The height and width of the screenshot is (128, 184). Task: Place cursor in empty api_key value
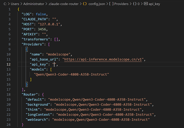coord(54,64)
